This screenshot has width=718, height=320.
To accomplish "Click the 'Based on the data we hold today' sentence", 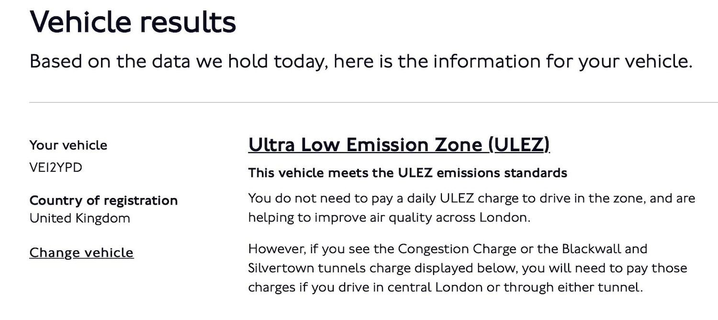I will click(x=360, y=62).
